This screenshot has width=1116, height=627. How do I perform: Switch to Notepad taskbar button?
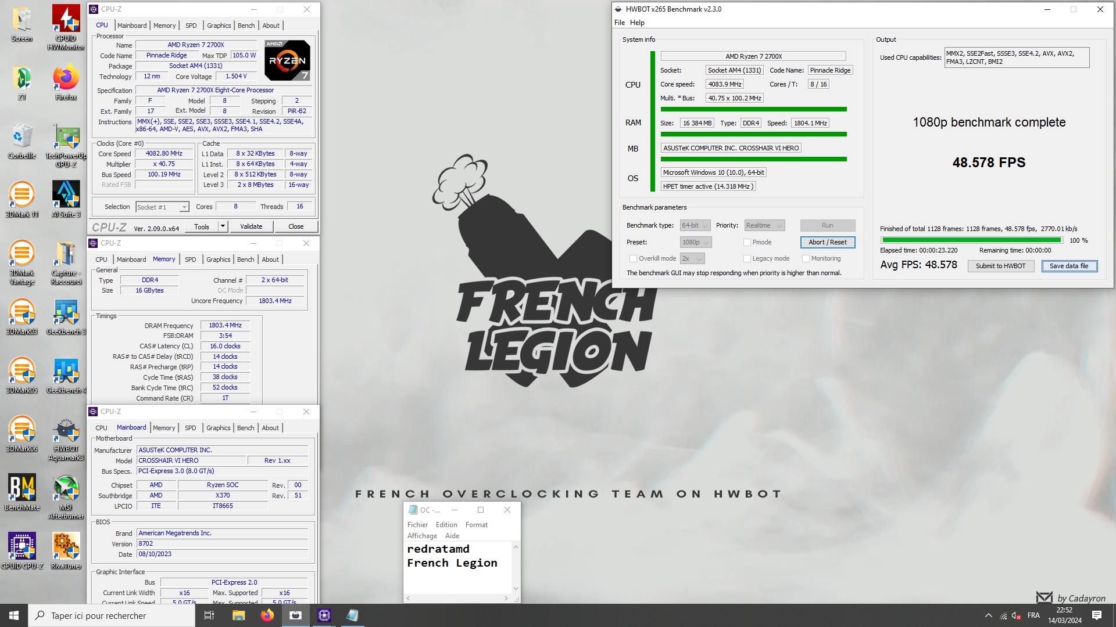pyautogui.click(x=353, y=615)
